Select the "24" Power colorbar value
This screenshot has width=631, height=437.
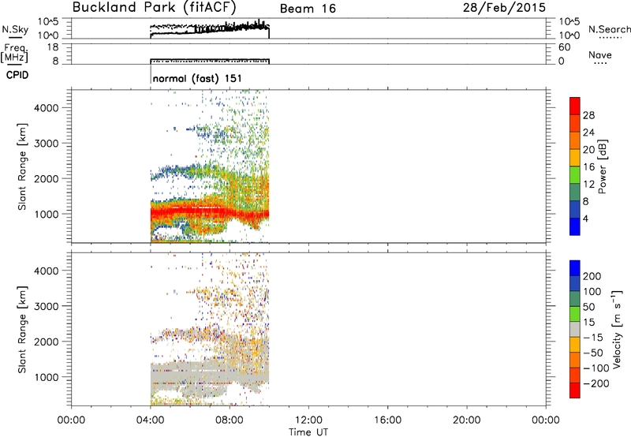(588, 133)
